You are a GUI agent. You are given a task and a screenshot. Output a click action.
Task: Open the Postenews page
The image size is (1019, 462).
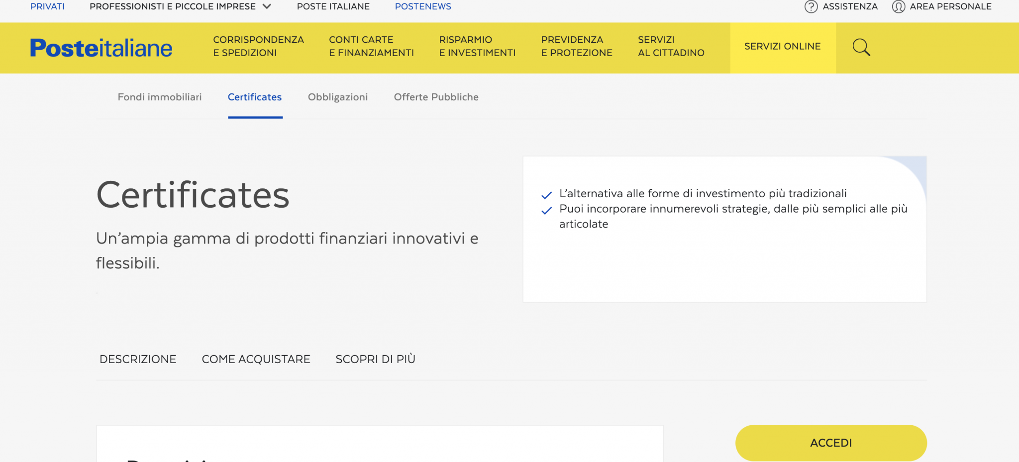click(x=423, y=6)
